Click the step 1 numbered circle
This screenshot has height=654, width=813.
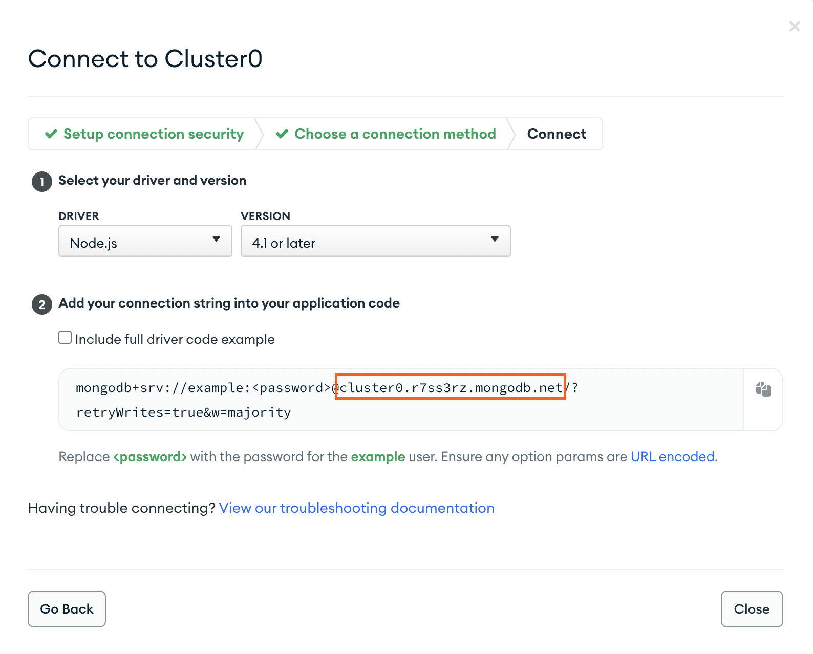(41, 181)
